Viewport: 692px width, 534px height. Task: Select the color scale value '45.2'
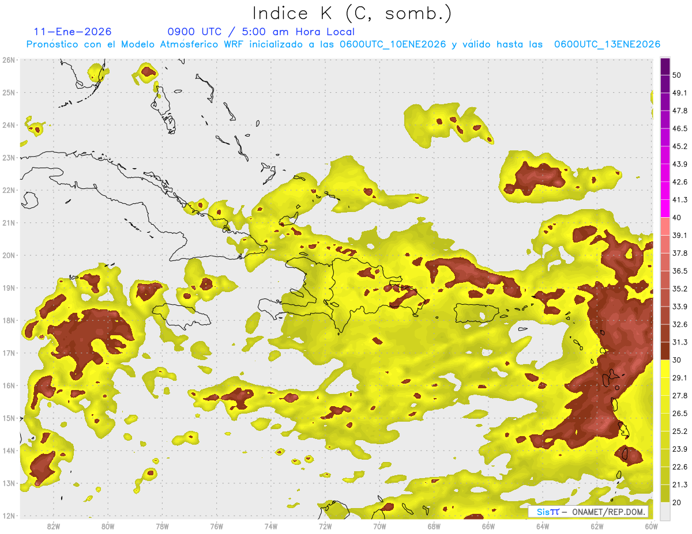pyautogui.click(x=680, y=146)
